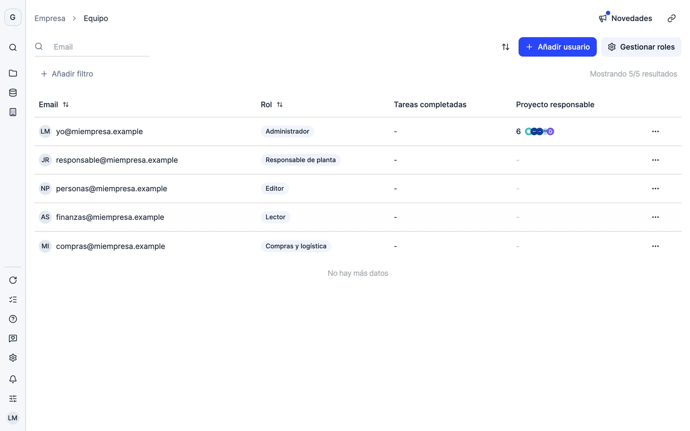The height and width of the screenshot is (431, 690).
Task: Click the Email column header label
Action: (48, 105)
